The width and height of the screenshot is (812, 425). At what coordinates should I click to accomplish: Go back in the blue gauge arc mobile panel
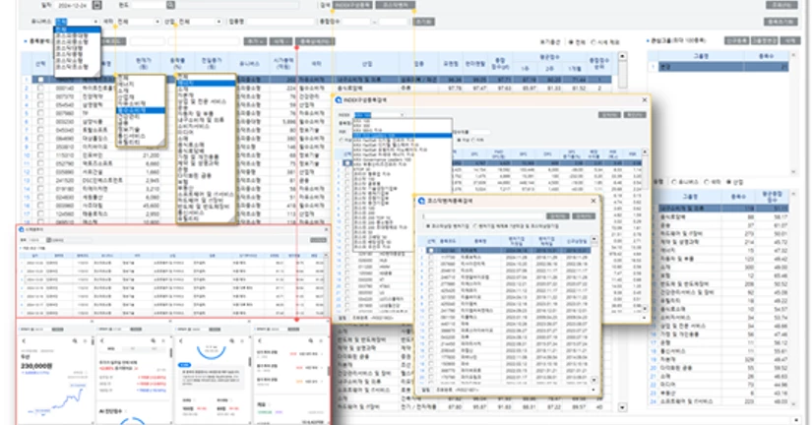[181, 341]
